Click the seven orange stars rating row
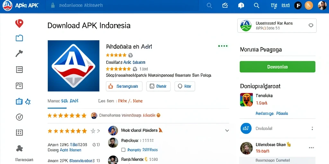 (67, 115)
